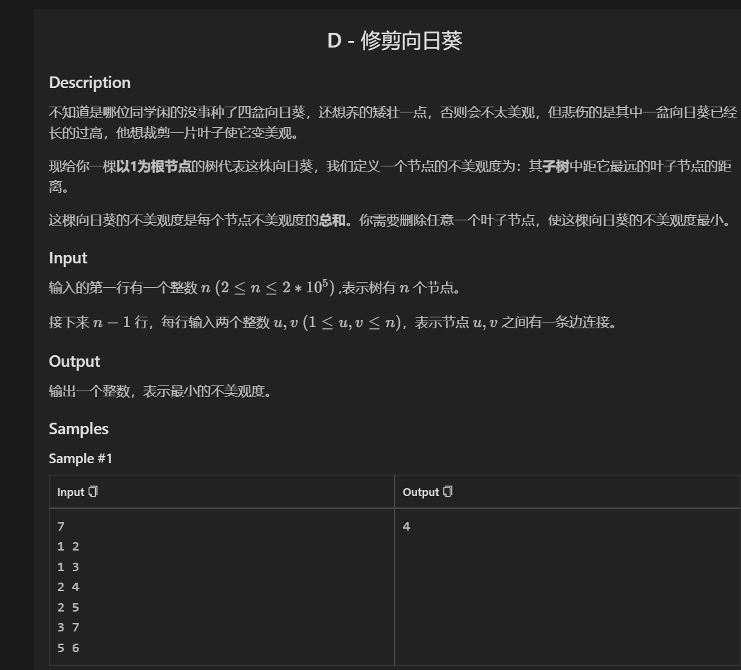The width and height of the screenshot is (741, 670).
Task: Click the Input section heading
Action: coord(67,258)
